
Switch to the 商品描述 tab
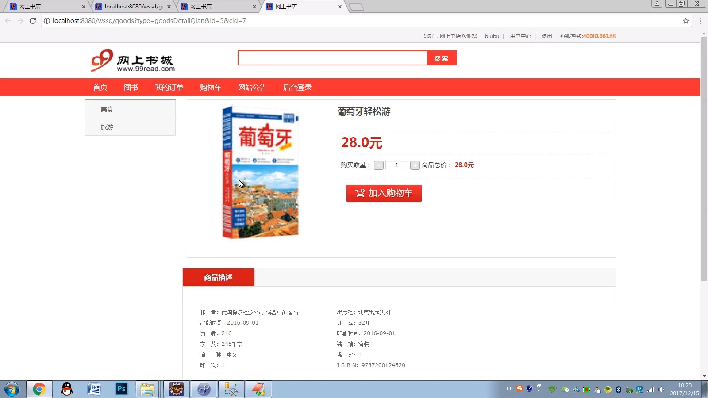pos(218,277)
